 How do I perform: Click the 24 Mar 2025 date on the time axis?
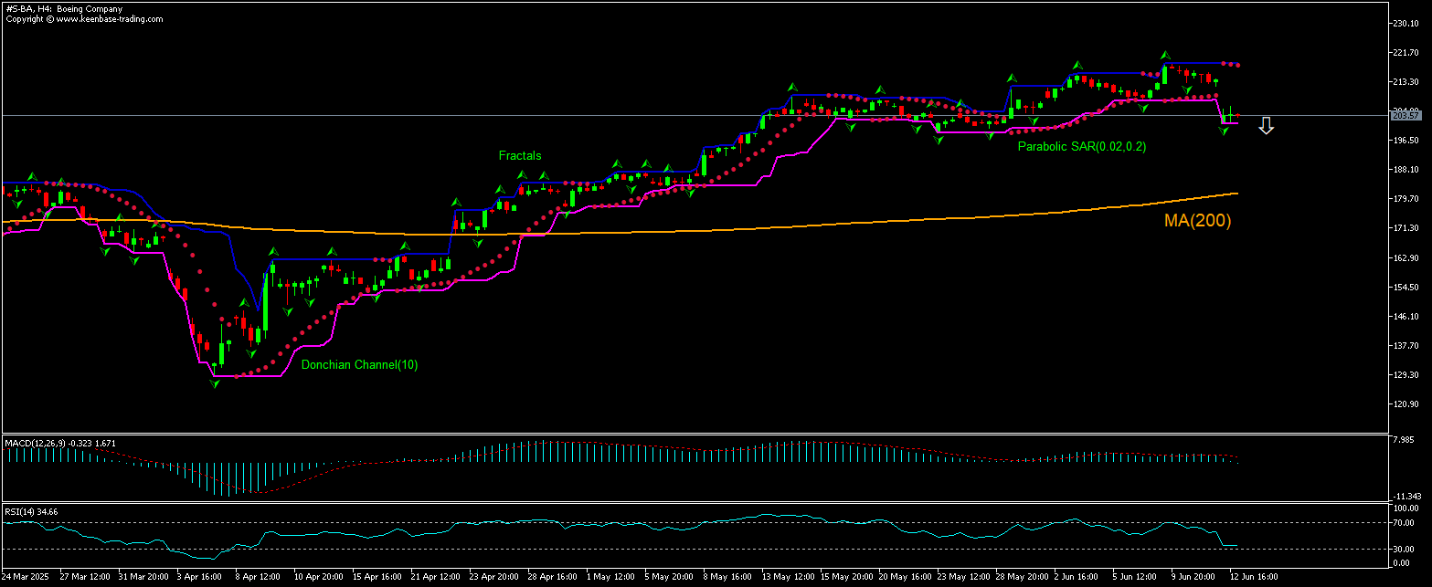click(26, 577)
